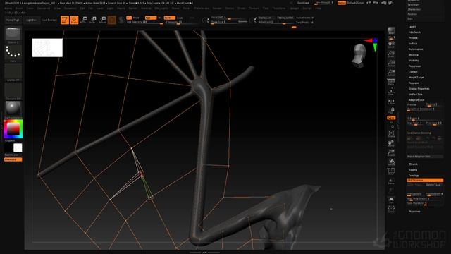Toggle the Rgb paint mode
Image resolution: width=451 pixels, height=254 pixels.
pyautogui.click(x=151, y=18)
